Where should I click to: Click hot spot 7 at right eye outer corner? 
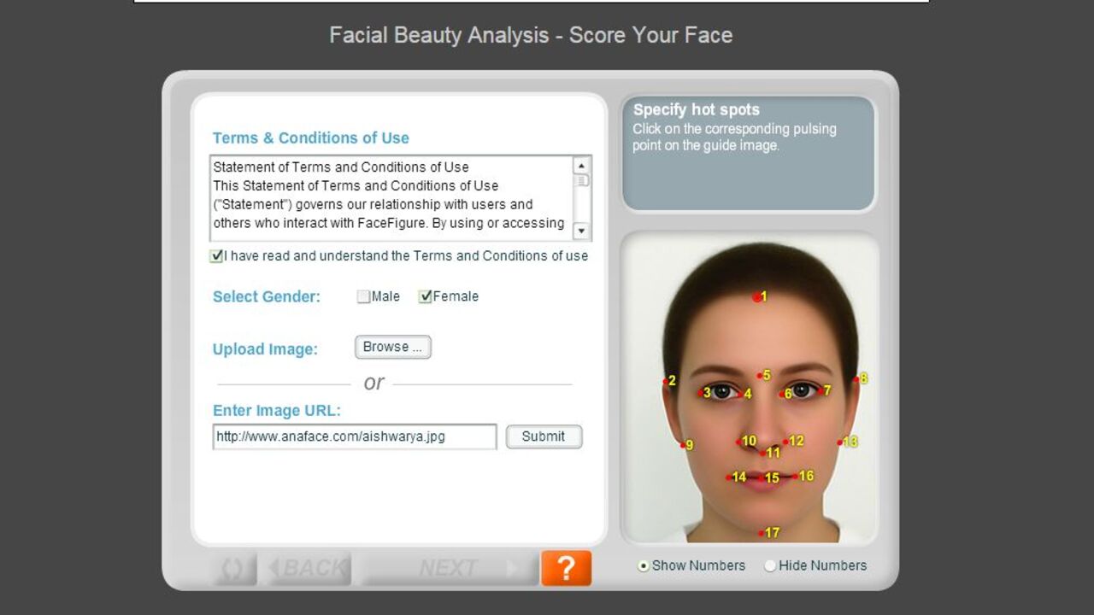click(820, 391)
